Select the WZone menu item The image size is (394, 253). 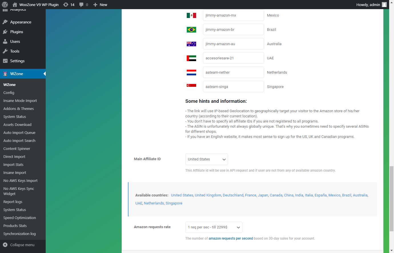tap(23, 74)
